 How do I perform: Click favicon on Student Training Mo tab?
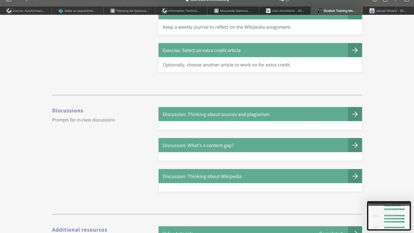(x=320, y=11)
